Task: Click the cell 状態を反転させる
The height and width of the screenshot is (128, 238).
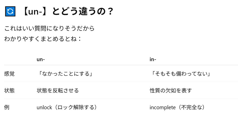Action: click(58, 90)
